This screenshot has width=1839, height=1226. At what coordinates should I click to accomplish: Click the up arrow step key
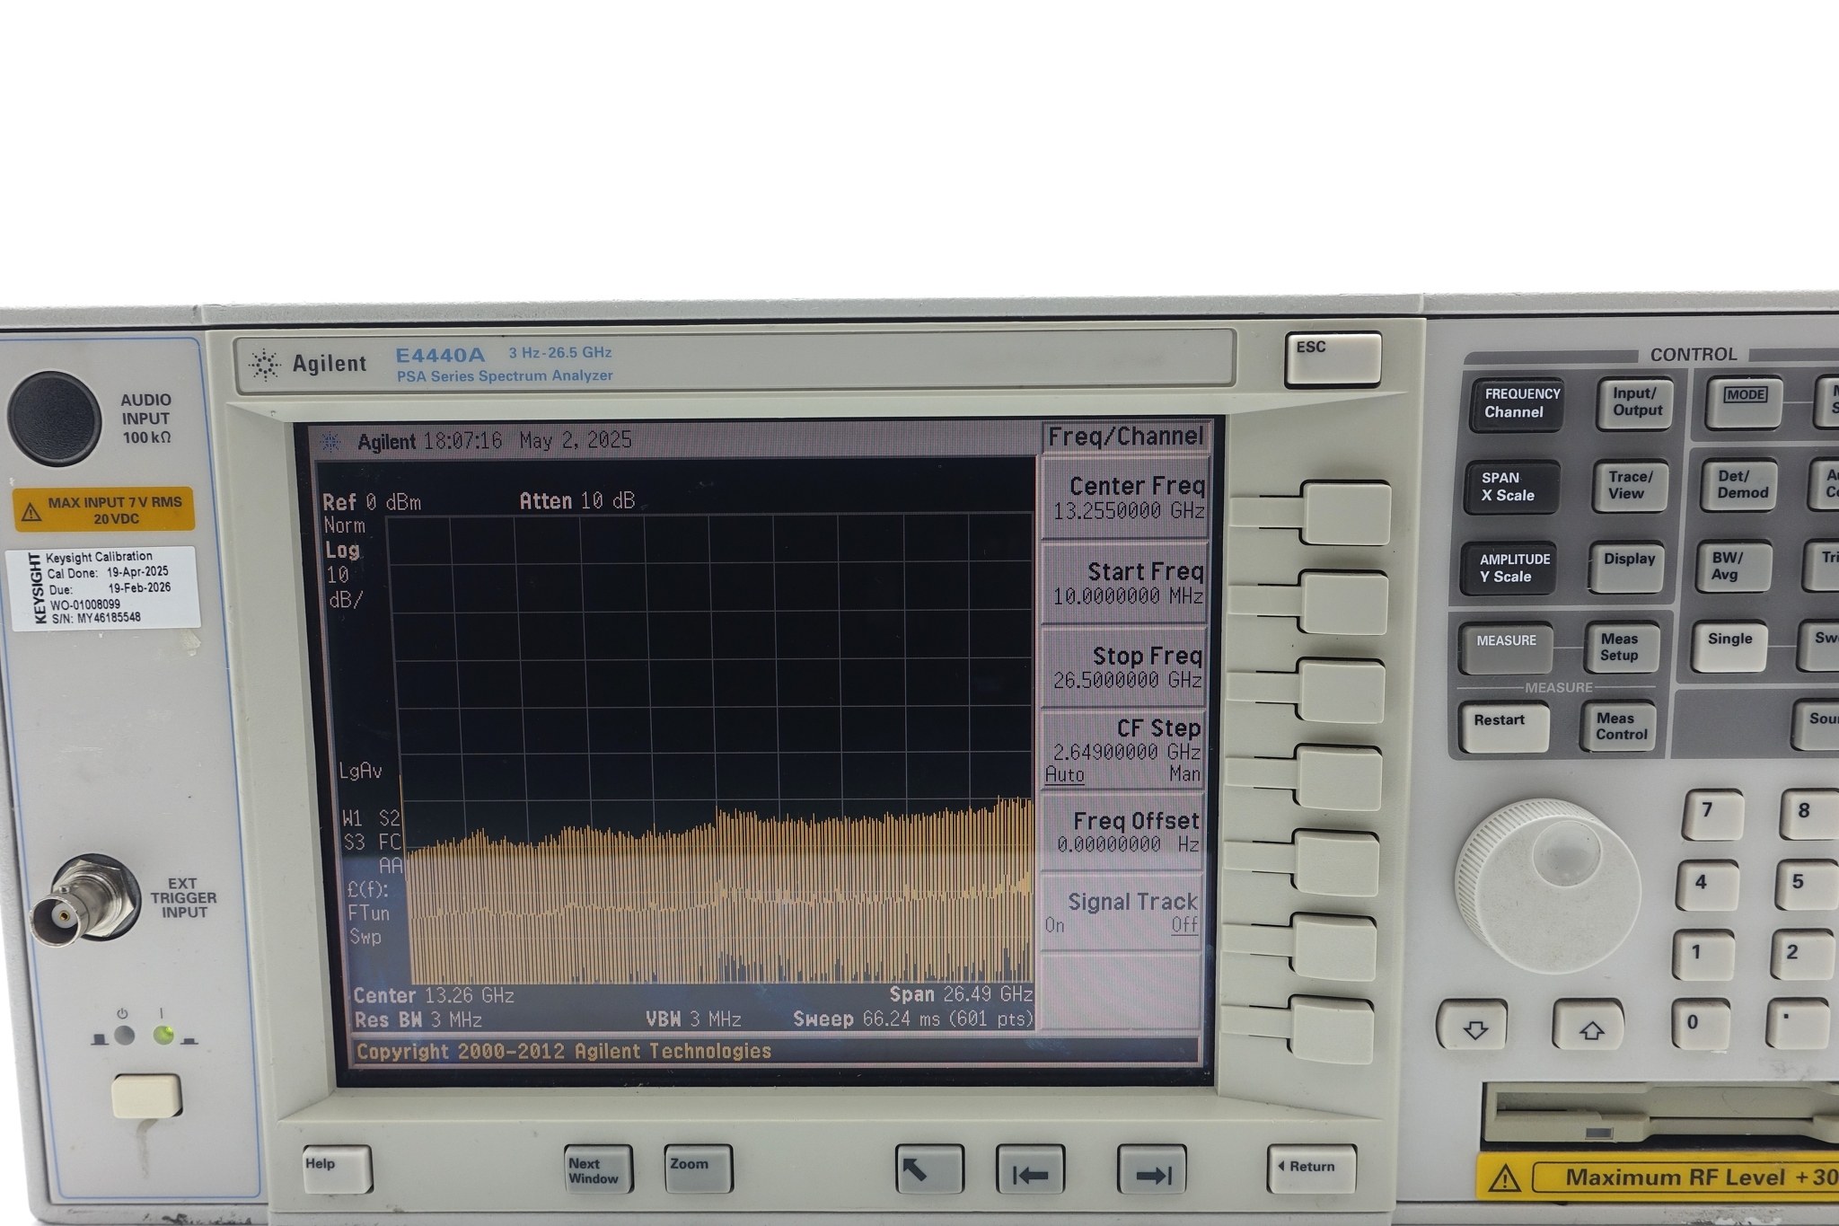point(1589,1024)
